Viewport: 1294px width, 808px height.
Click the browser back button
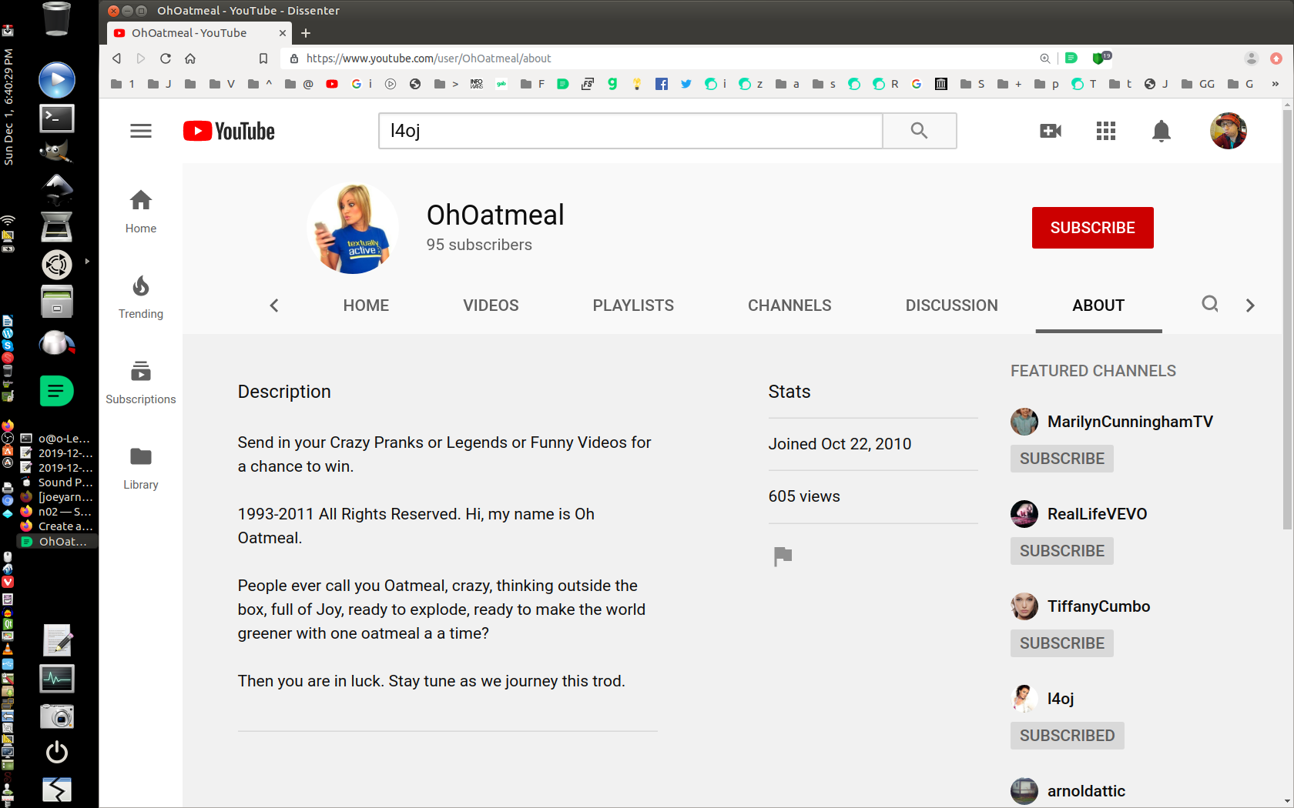point(116,58)
